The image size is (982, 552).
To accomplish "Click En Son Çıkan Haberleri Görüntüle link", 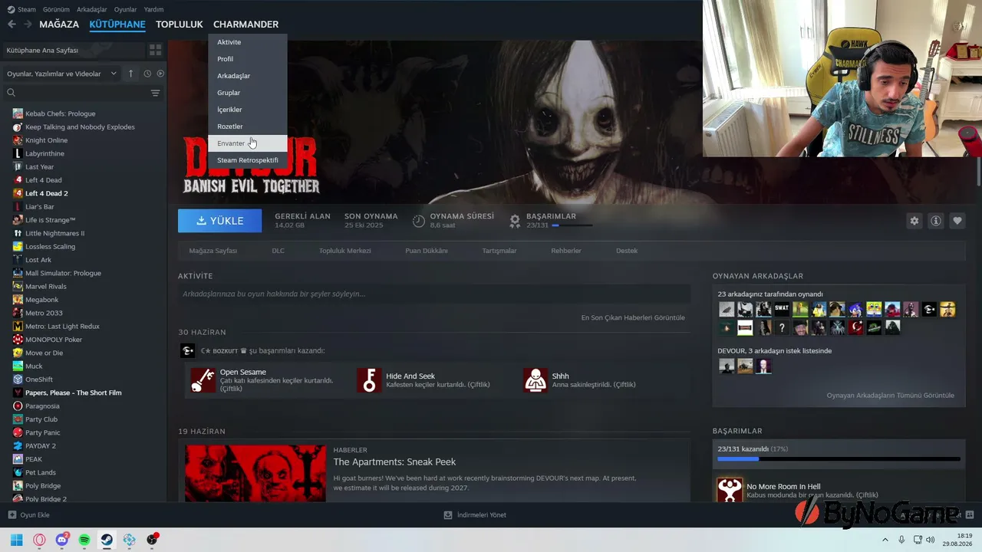I will coord(633,317).
